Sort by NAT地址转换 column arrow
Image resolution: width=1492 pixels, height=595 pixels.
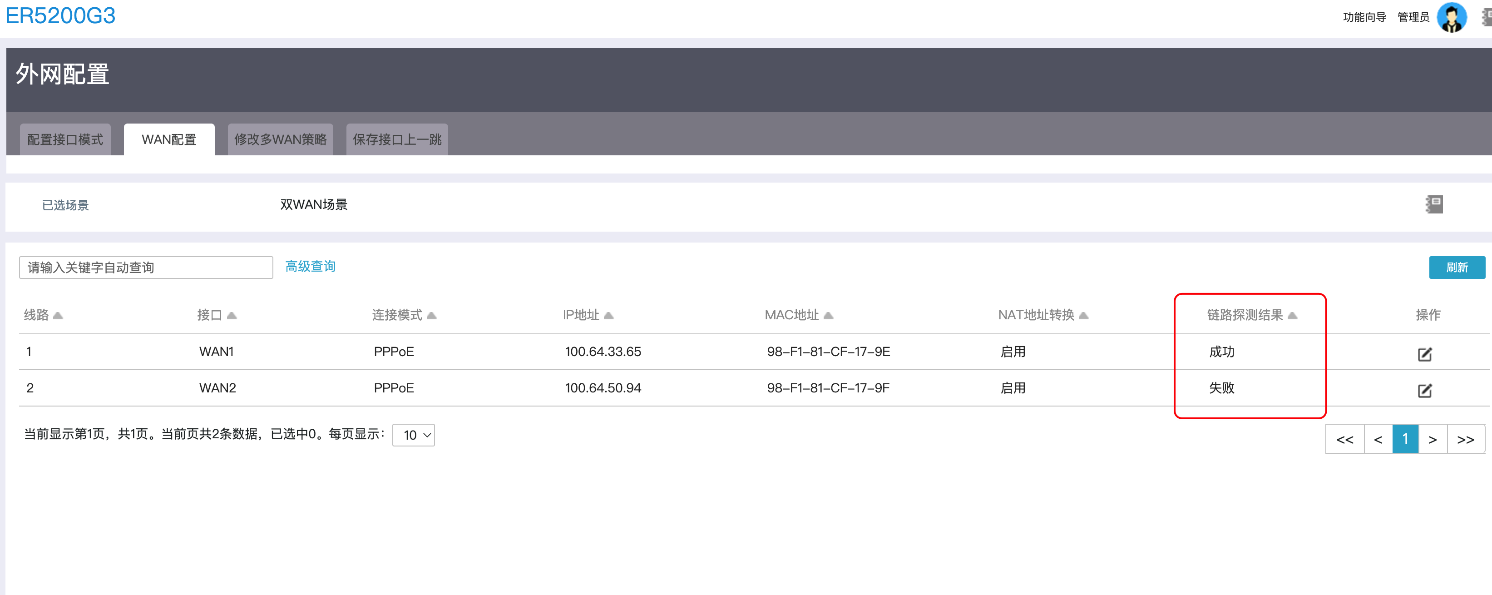coord(1084,315)
